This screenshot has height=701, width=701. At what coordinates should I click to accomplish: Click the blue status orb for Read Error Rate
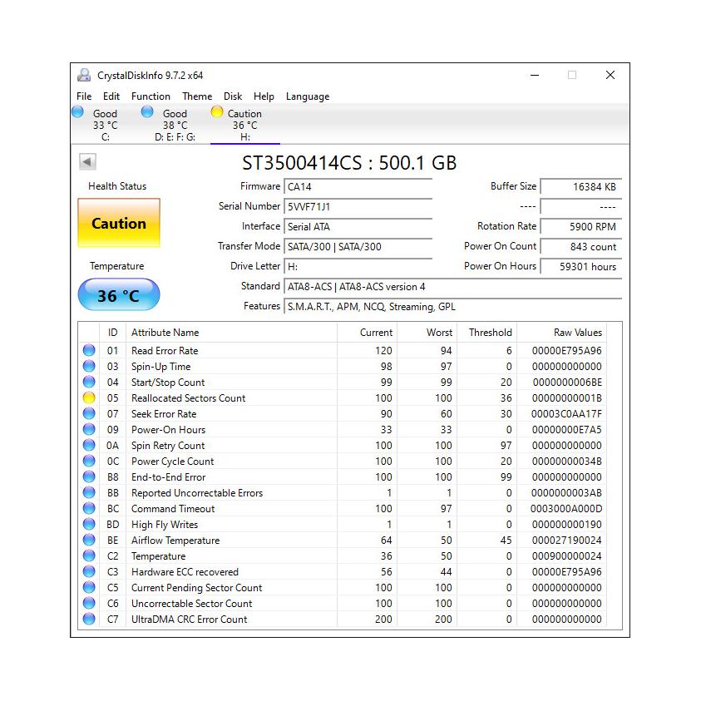89,351
